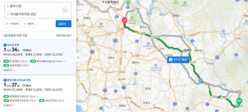Expand 상세보기 for the 실시간 추천 route
This screenshot has height=112, width=248.
[x=9, y=70]
